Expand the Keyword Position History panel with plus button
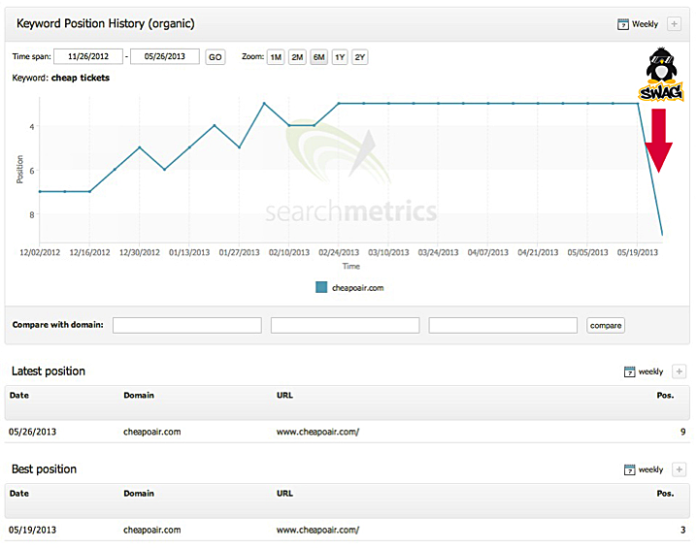This screenshot has height=549, width=697. click(674, 24)
